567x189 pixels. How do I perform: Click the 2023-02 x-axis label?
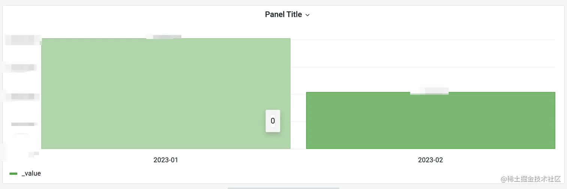[x=430, y=160]
